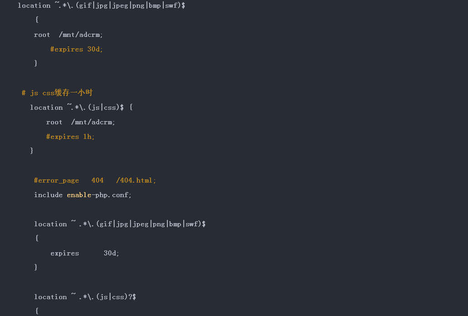Click the 'include enable-php.conf;' line
Image resolution: width=468 pixels, height=316 pixels.
click(82, 195)
